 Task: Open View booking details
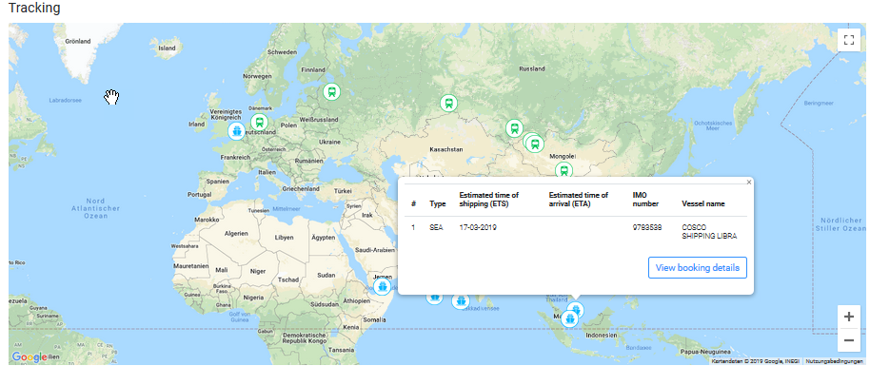click(x=698, y=267)
